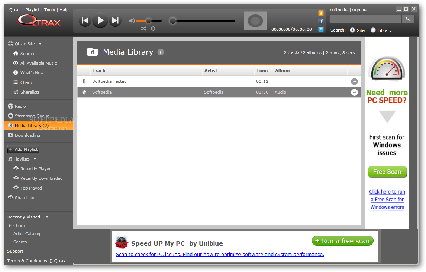
Task: Toggle repeat playback mode
Action: 153,29
